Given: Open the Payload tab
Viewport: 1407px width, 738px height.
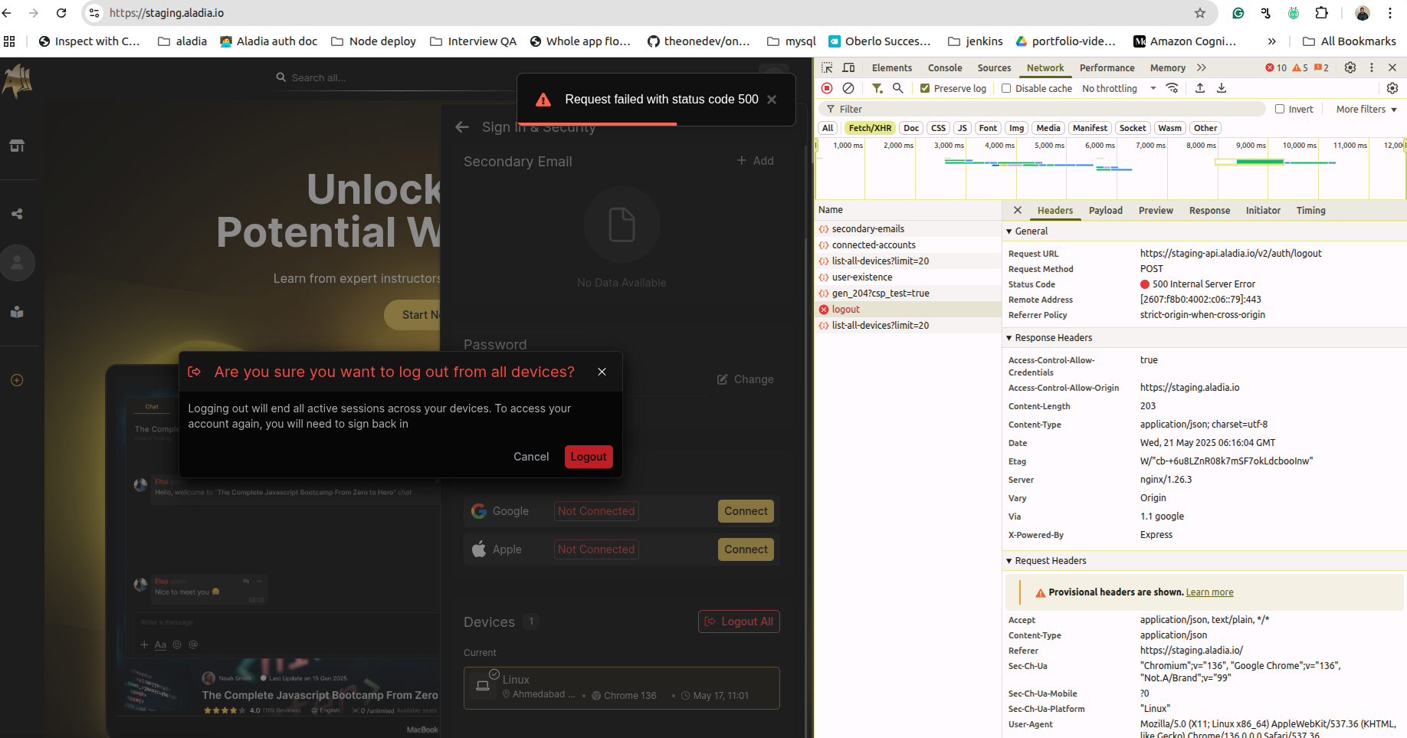Looking at the screenshot, I should pyautogui.click(x=1105, y=210).
